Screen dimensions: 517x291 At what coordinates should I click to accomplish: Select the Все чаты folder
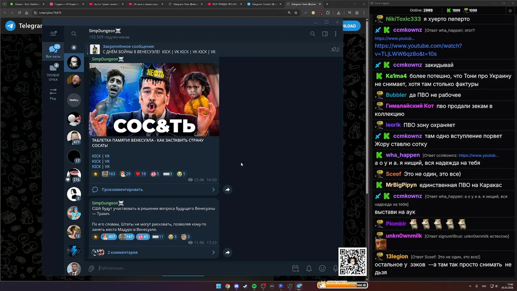[x=53, y=51]
